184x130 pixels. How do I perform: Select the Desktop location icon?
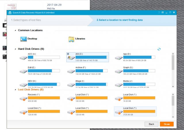(x=23, y=39)
